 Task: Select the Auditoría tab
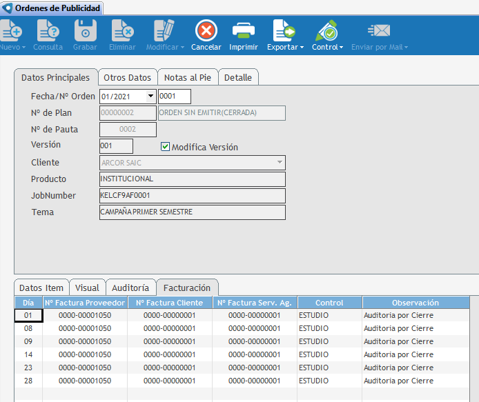click(x=130, y=288)
